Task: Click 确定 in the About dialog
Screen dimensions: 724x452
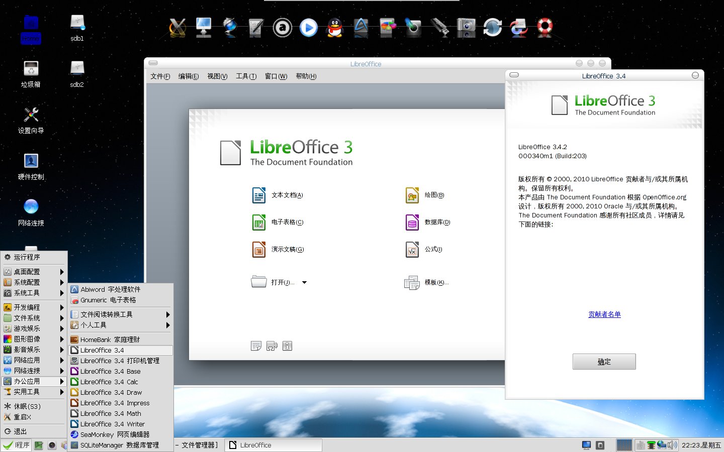Action: click(604, 362)
